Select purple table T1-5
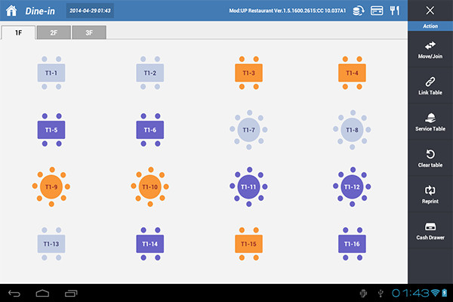The image size is (453, 302). pyautogui.click(x=51, y=130)
